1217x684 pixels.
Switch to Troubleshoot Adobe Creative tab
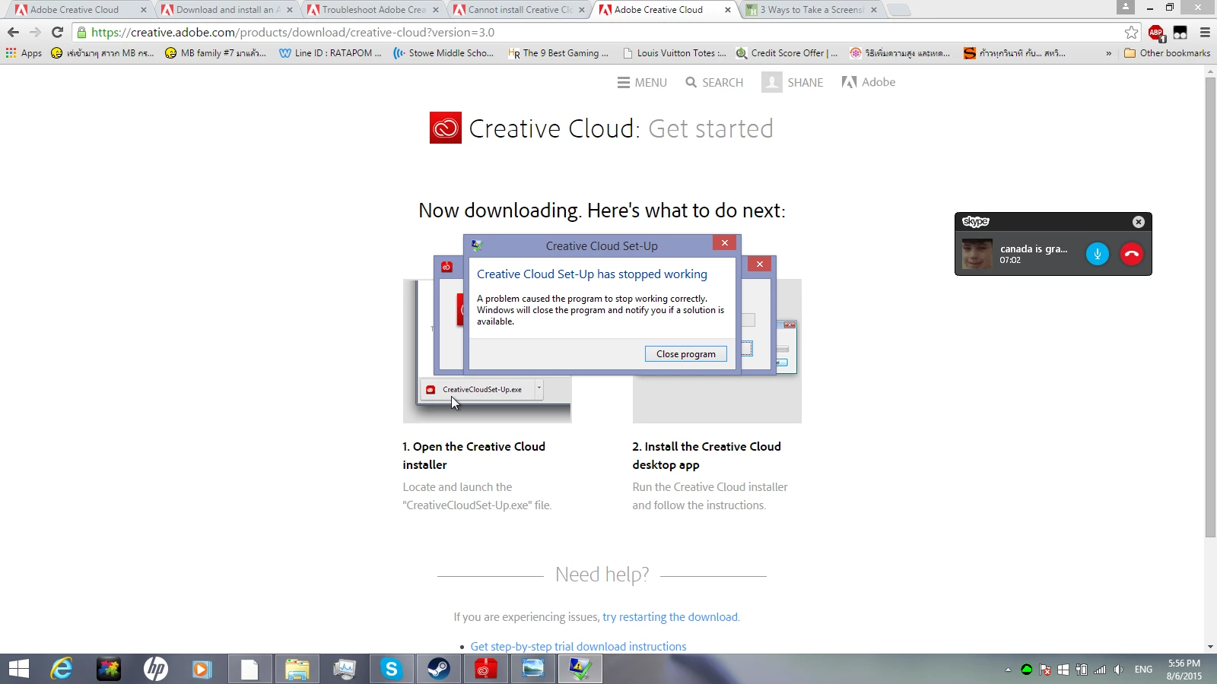coord(370,10)
